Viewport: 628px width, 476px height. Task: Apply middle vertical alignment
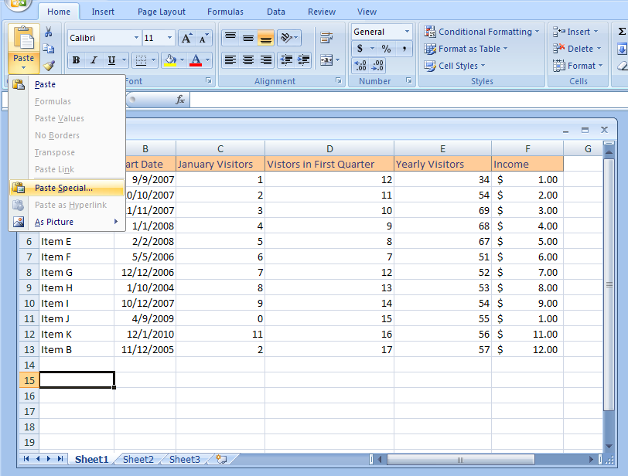click(248, 38)
